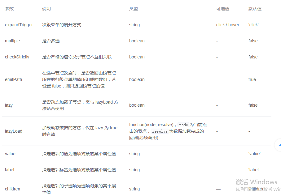The image size is (281, 196).
Task: Click string type in label row
Action: point(134,170)
